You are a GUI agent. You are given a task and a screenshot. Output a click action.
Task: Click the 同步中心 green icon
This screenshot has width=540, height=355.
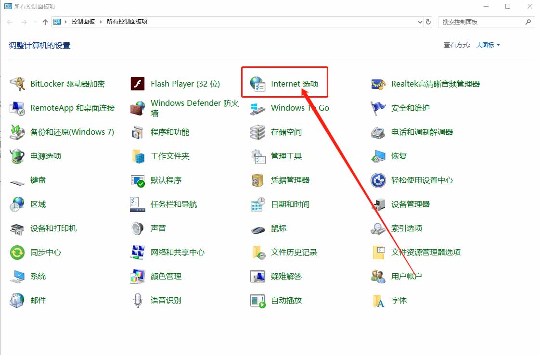(17, 253)
